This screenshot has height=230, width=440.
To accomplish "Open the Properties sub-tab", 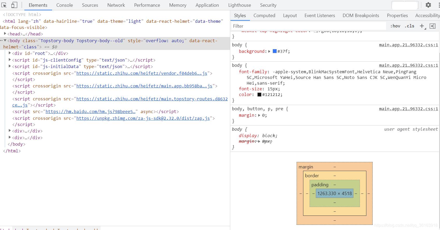I will 397,16.
